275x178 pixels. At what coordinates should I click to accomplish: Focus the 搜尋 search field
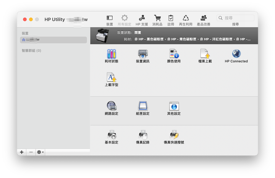[235, 18]
